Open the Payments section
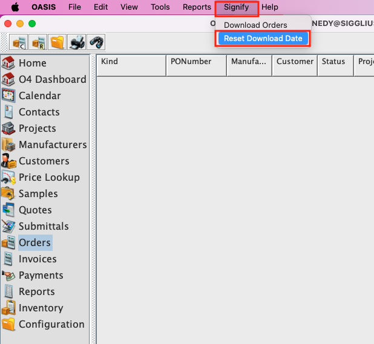 pos(41,275)
